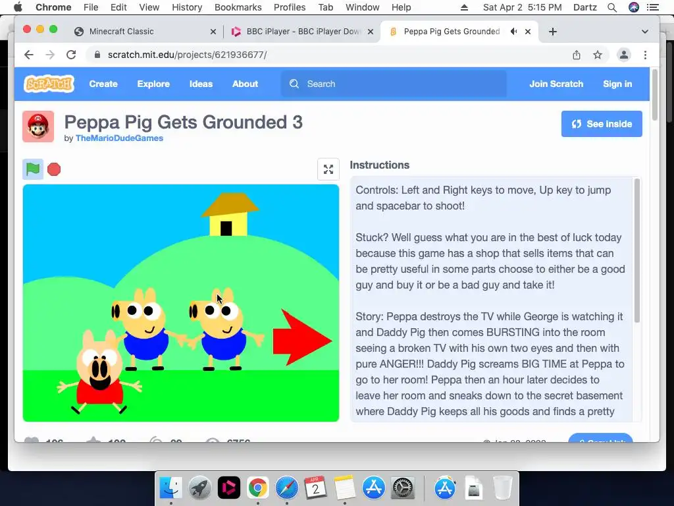This screenshot has width=674, height=506.
Task: Open Control Center list icon in menu bar
Action: point(652,7)
